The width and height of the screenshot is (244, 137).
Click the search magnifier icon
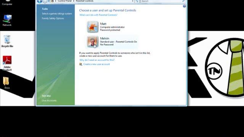183,1
